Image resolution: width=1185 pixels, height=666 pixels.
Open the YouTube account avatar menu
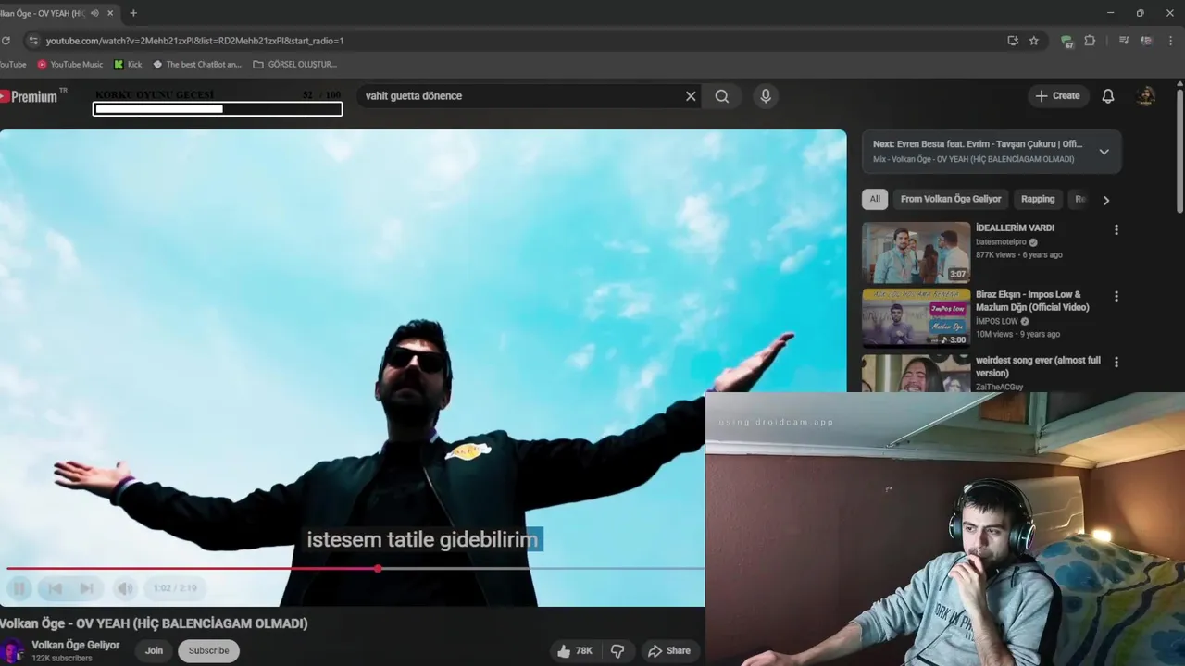click(1146, 96)
